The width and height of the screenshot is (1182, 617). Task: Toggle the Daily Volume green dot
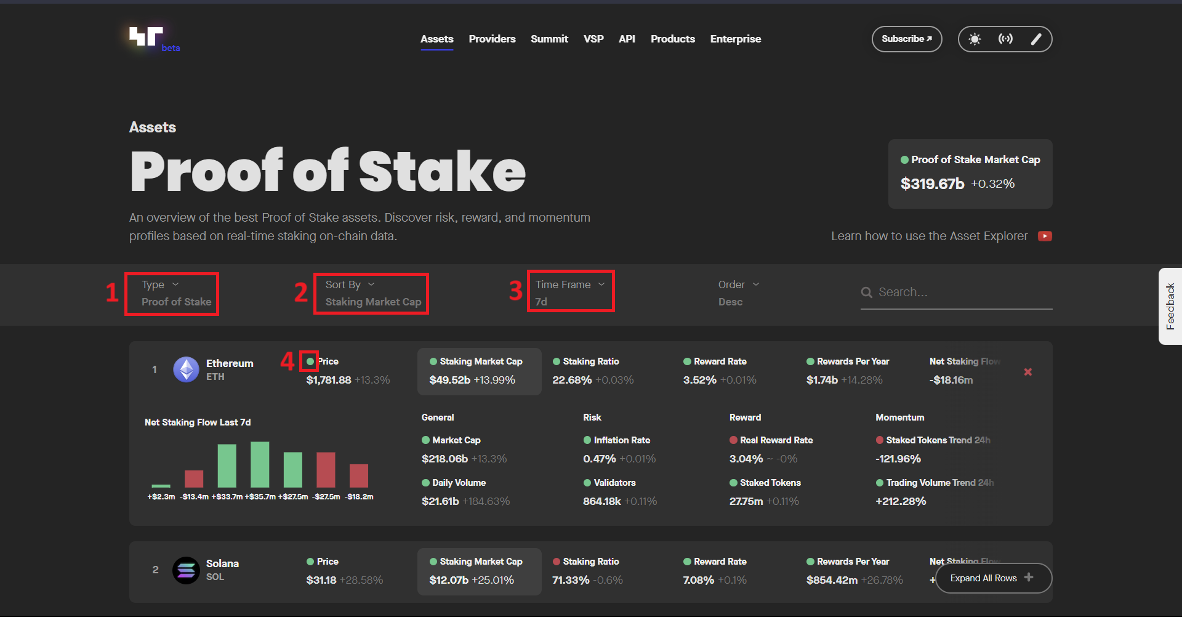[425, 483]
